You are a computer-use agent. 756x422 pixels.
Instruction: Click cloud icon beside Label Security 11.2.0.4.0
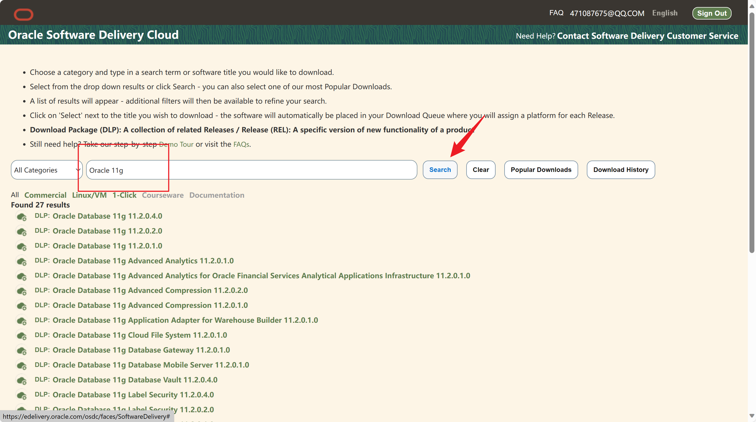tap(22, 395)
